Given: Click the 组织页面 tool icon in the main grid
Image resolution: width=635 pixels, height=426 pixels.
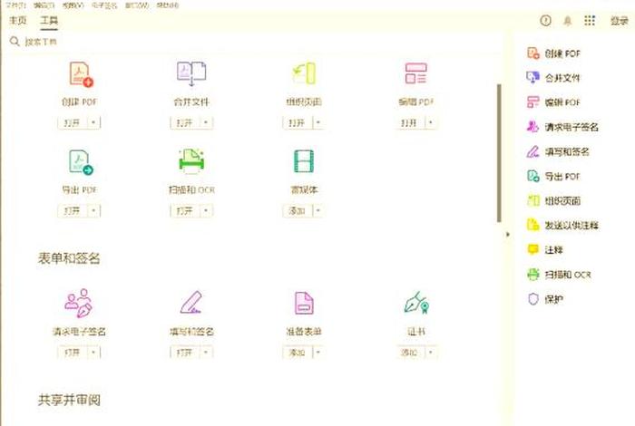Looking at the screenshot, I should 304,73.
